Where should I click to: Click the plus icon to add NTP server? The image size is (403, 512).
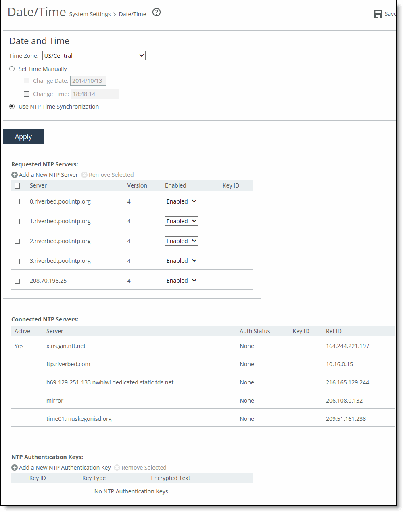pyautogui.click(x=14, y=174)
